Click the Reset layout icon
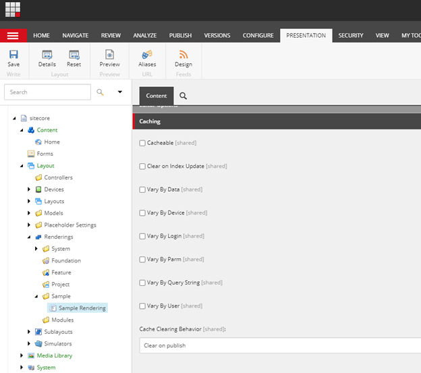The image size is (421, 373). click(74, 55)
